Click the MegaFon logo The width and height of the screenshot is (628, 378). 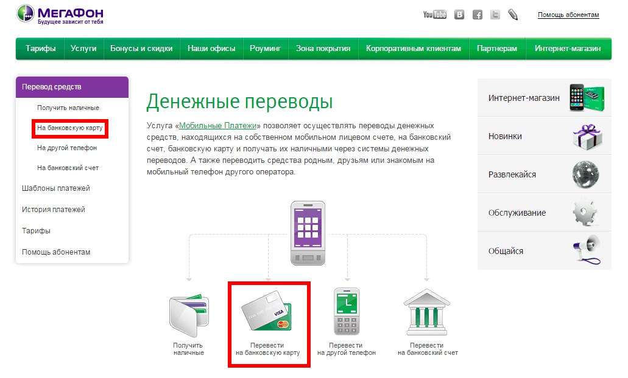pos(58,13)
